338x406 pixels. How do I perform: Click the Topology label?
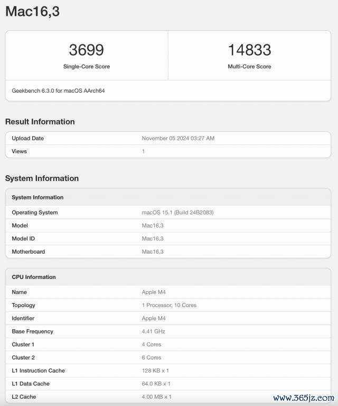tap(23, 305)
